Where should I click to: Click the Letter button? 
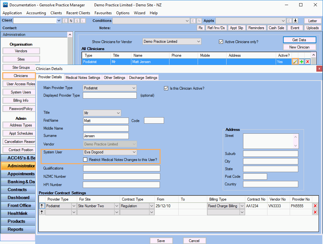click(313, 21)
